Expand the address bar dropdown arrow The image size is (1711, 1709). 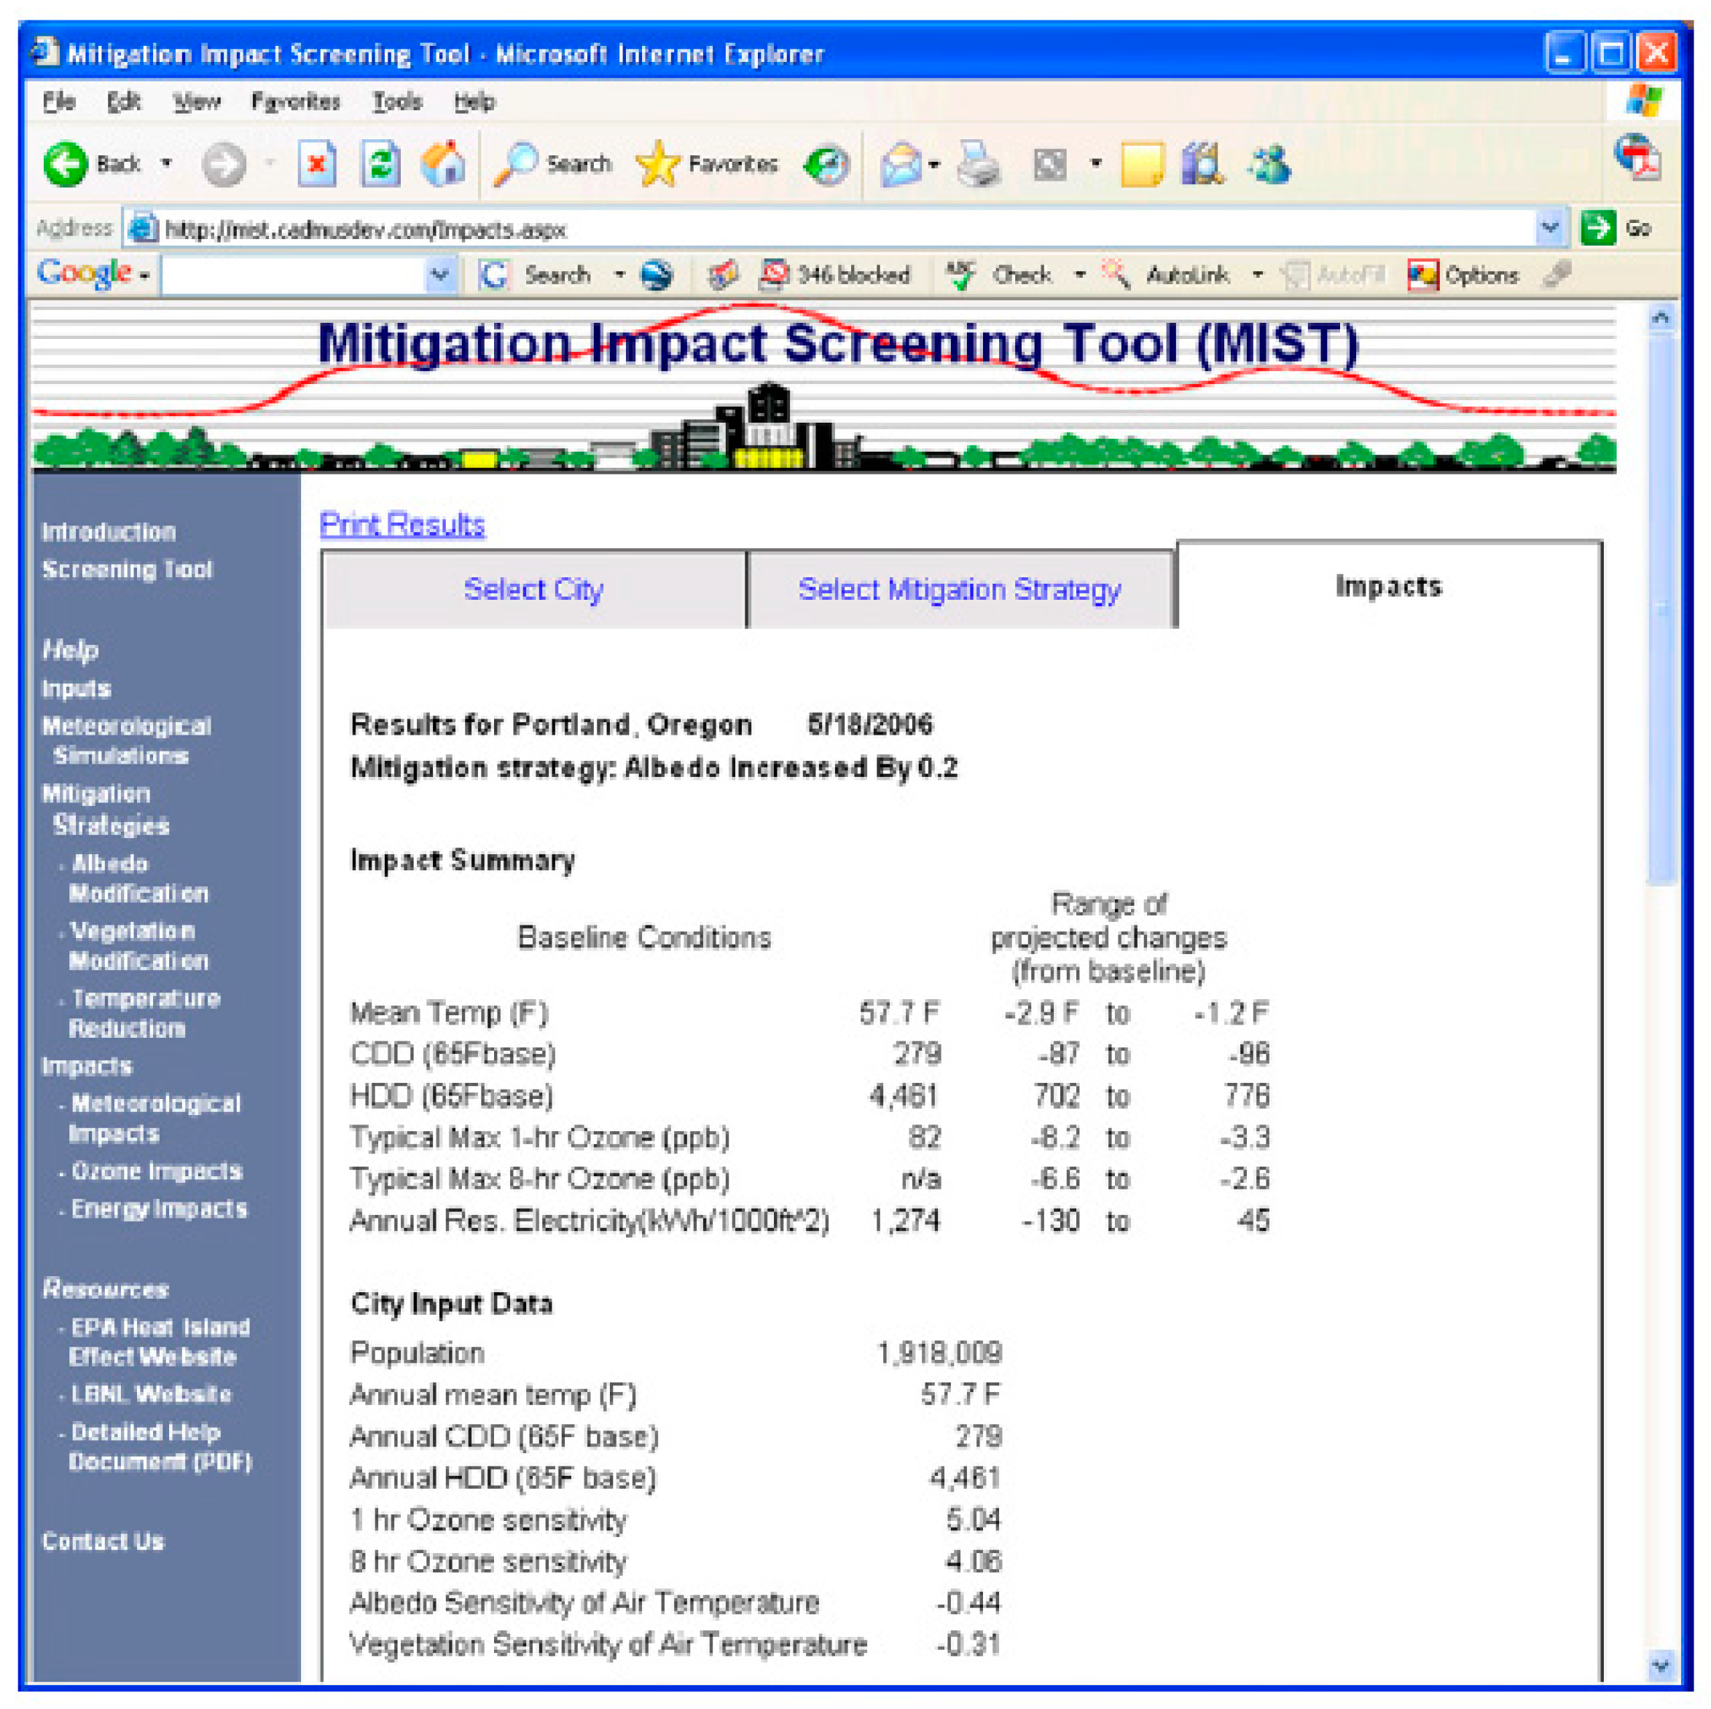(x=1549, y=228)
